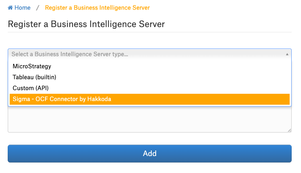Screen dimensions: 301x173
Task: Click the blue Add button
Action: (x=150, y=154)
